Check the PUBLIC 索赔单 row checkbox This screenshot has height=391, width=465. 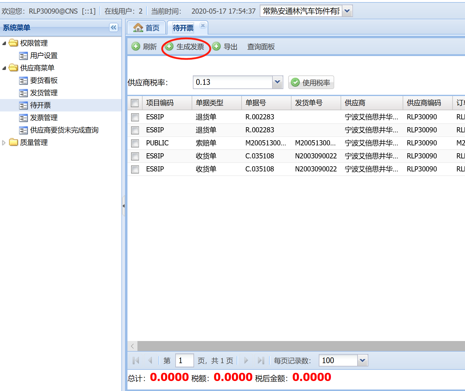(x=135, y=143)
